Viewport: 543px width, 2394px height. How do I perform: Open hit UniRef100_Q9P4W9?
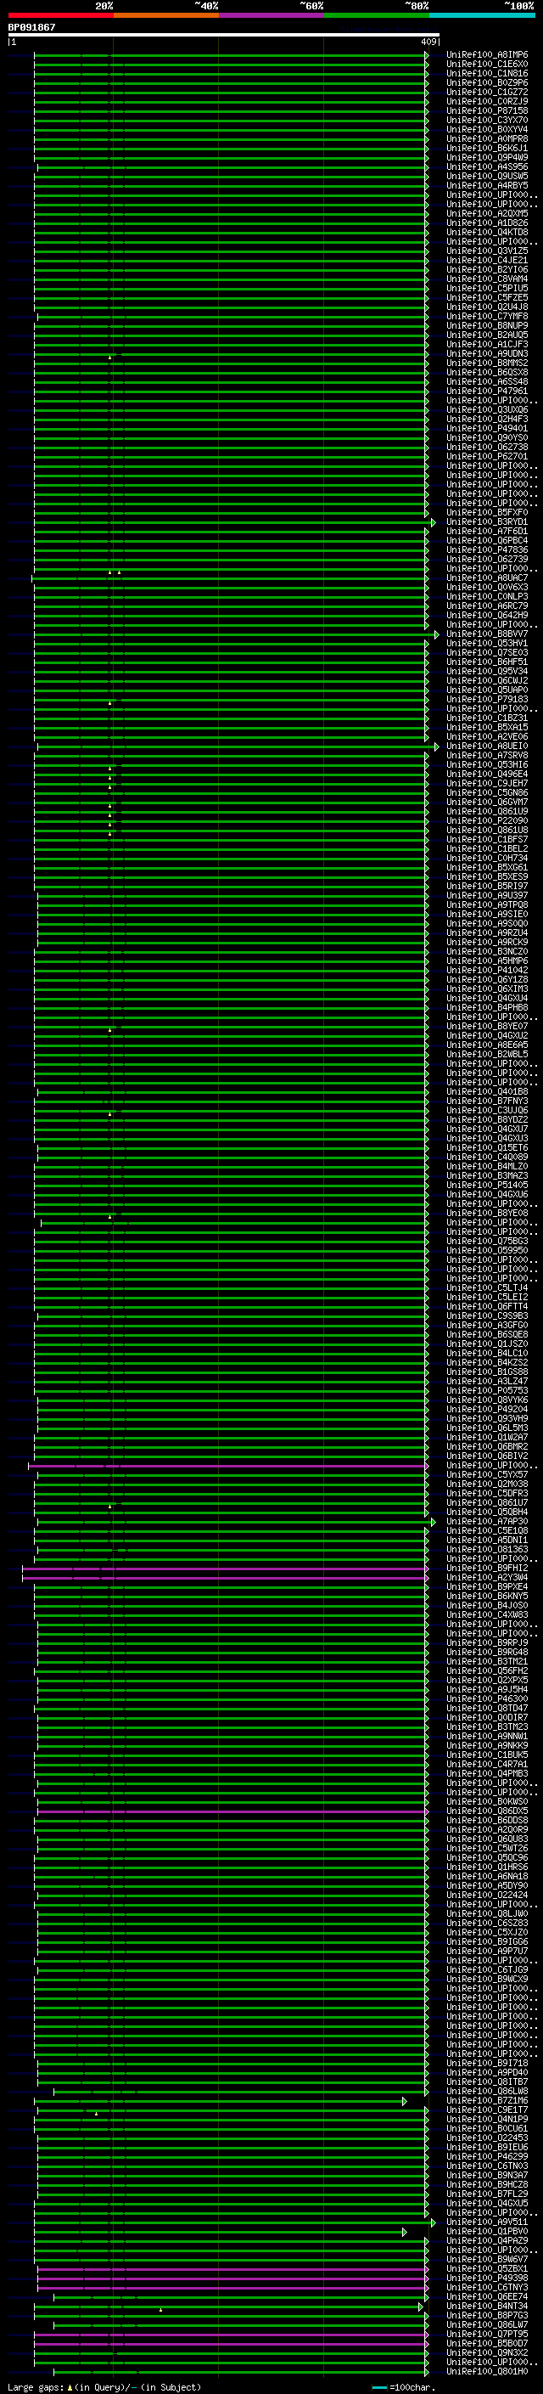tap(487, 157)
